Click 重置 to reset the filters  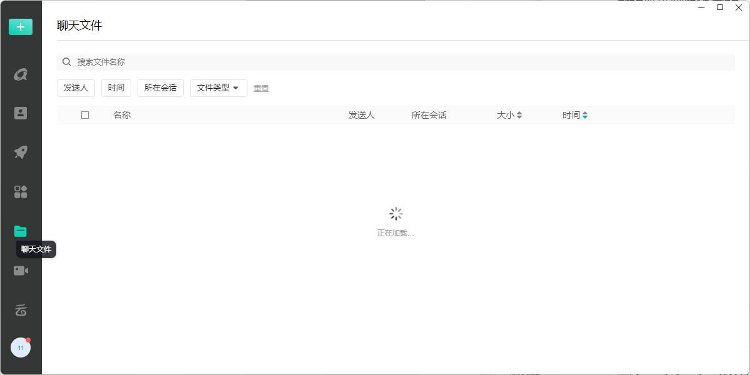pos(261,88)
